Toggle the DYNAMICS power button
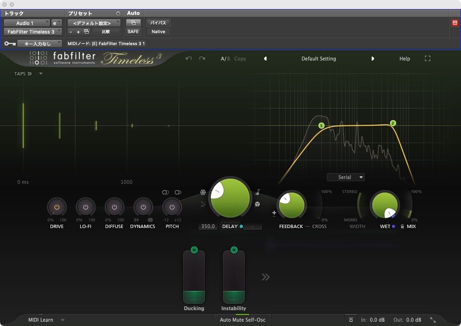461x326 pixels. [x=143, y=207]
